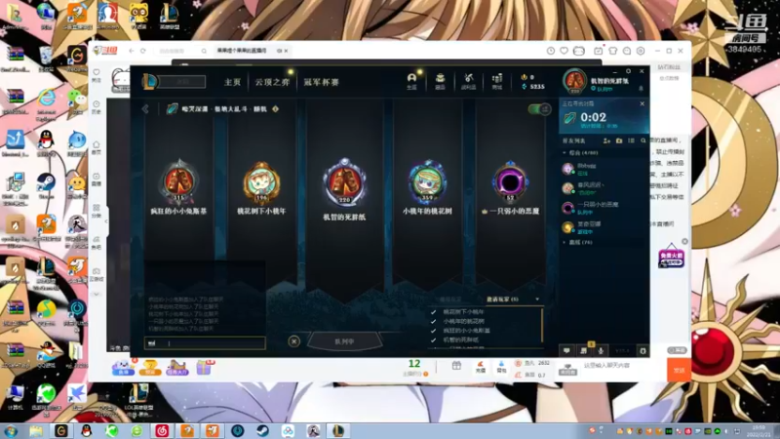Open the Profile icon in top navigation
Screen dimensions: 780x439
[x=411, y=81]
